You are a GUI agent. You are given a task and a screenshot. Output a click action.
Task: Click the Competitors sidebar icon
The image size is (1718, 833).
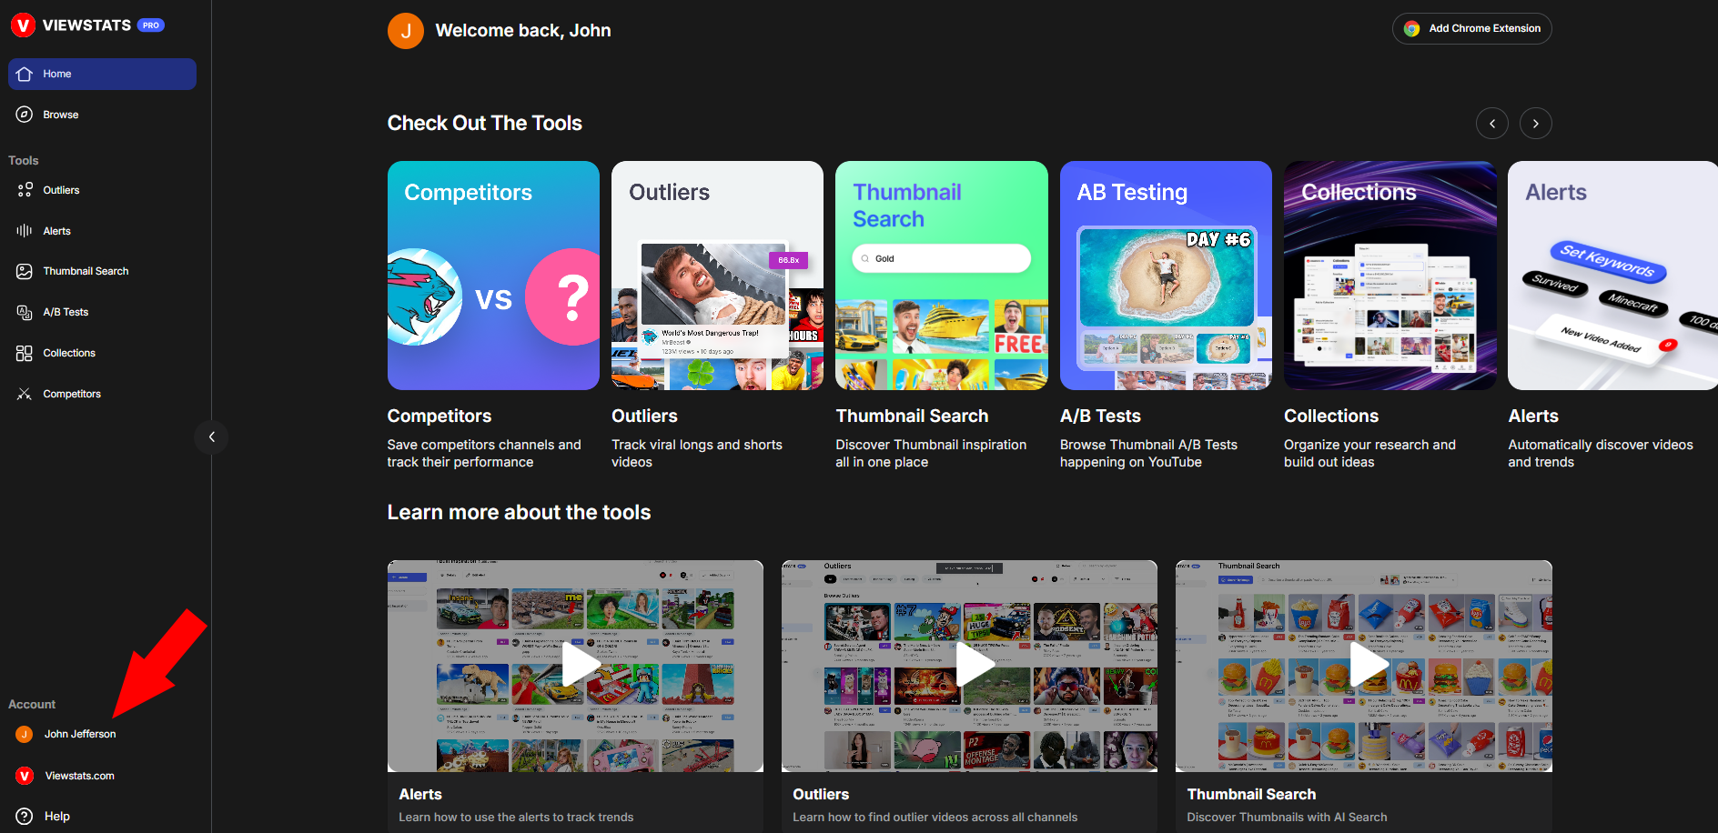point(25,394)
